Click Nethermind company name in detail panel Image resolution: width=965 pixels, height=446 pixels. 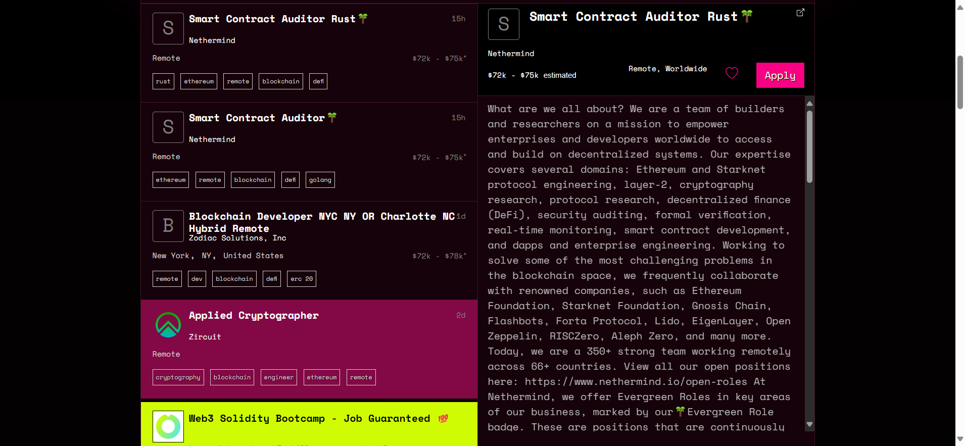tap(511, 54)
